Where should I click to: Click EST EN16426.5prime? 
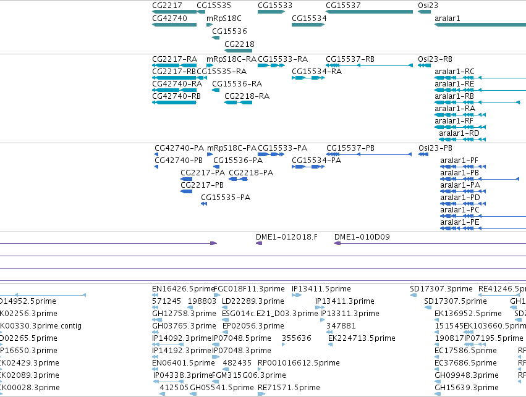(x=183, y=289)
